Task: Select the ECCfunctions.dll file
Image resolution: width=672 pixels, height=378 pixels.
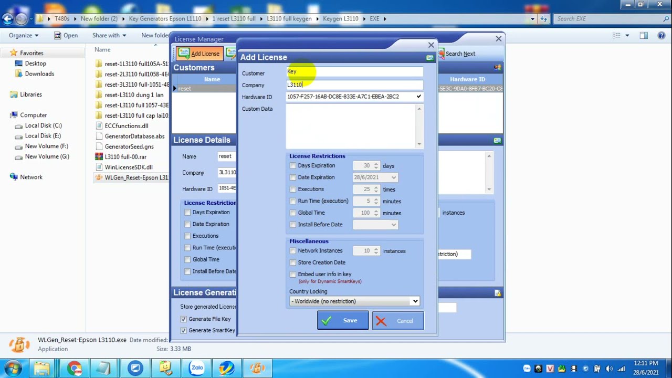Action: [126, 126]
